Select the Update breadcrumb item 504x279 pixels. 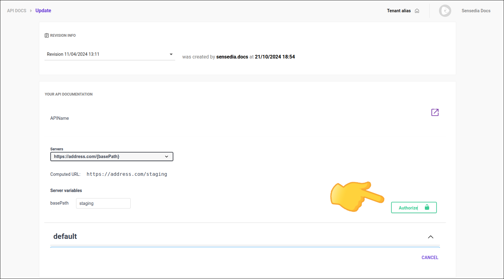43,10
